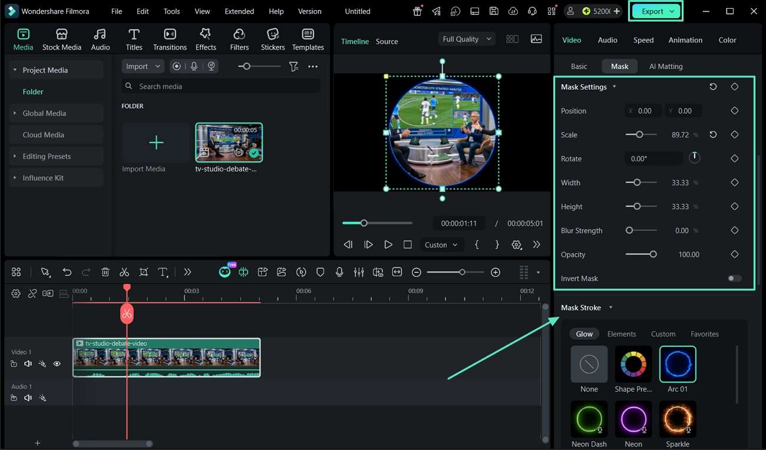Open the Import dropdown
This screenshot has height=450, width=766.
tap(143, 67)
